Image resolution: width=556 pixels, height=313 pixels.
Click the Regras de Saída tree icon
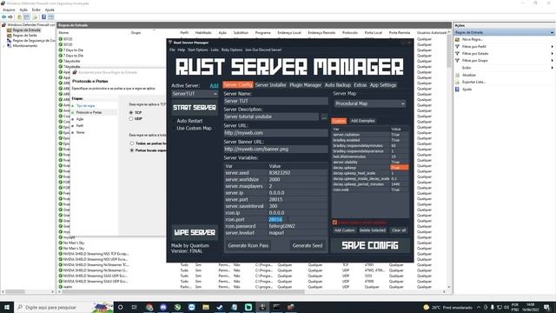(10, 35)
